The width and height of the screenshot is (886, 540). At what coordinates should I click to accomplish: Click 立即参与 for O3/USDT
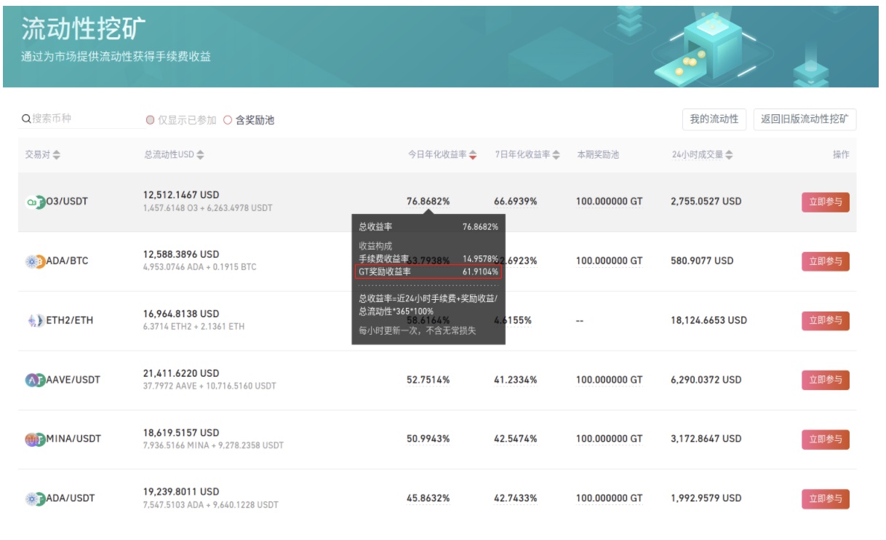826,202
